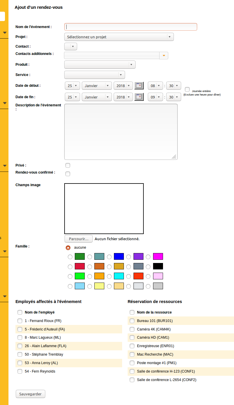
Task: Choose the black family color radio
Action: [x=148, y=266]
